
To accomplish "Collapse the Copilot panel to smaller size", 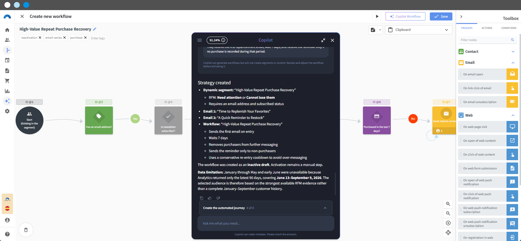I will [323, 40].
